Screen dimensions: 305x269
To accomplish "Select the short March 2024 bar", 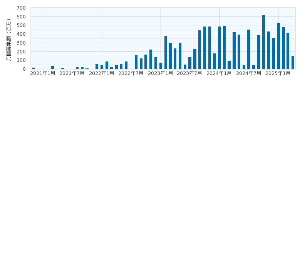I will tap(229, 65).
